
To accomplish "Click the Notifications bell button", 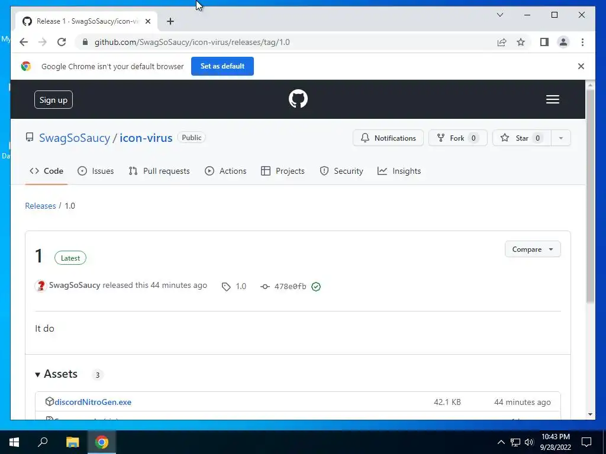I will [x=388, y=138].
